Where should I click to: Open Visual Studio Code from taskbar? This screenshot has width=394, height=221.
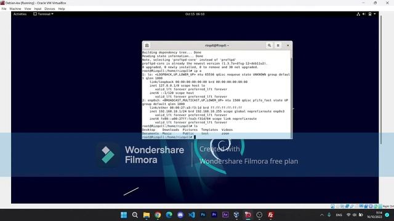[x=191, y=215]
